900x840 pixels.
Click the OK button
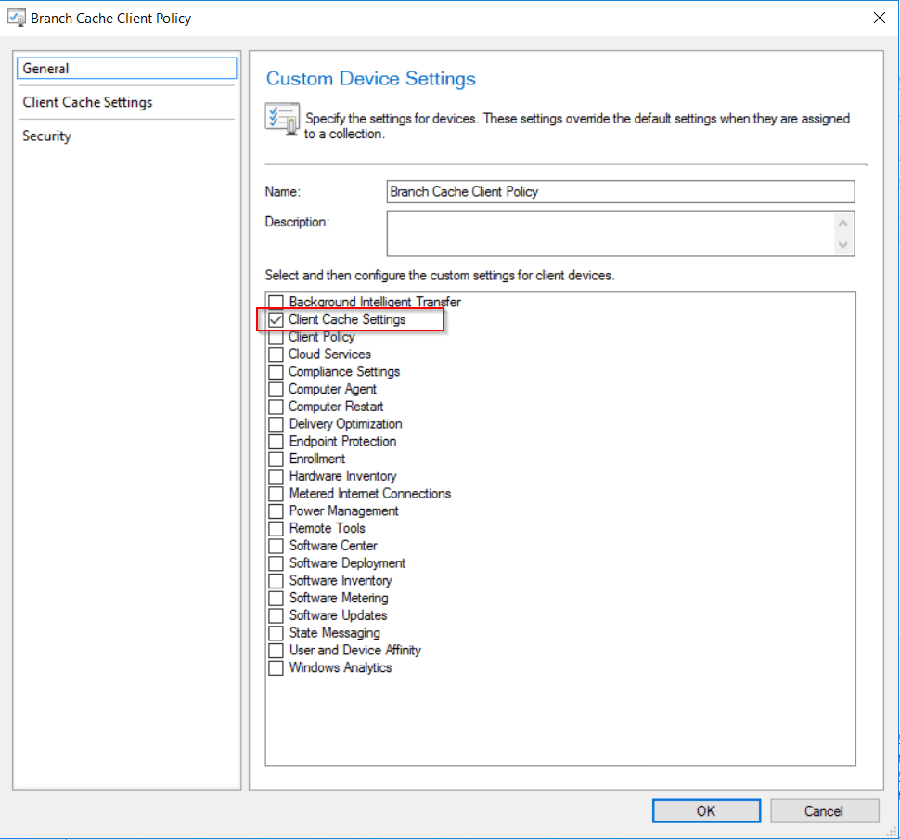pos(706,810)
